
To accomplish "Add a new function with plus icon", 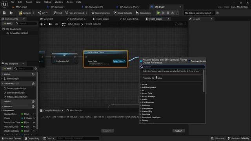I will point(33,83).
